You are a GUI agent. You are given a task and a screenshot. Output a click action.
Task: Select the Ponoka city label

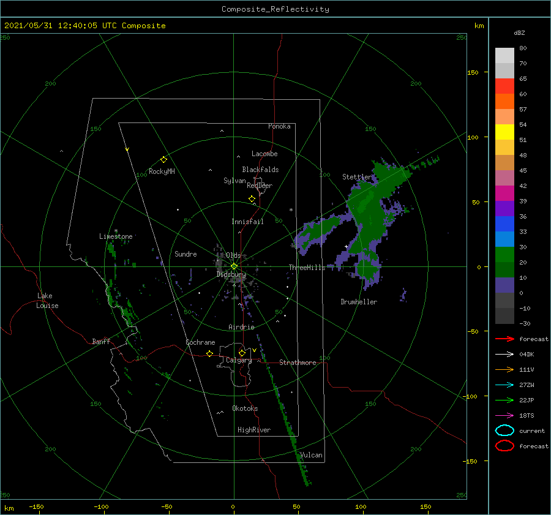(x=279, y=126)
